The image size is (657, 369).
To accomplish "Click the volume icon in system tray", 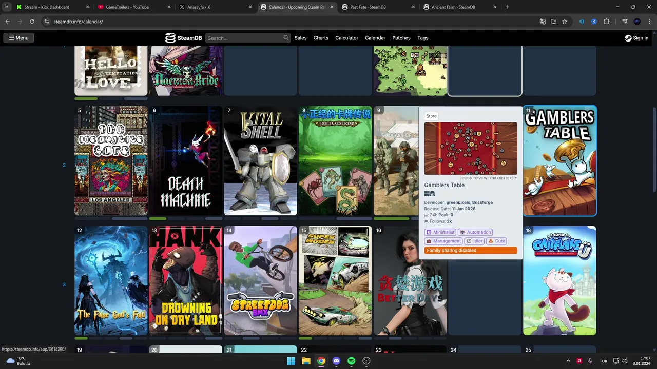I will click(x=625, y=361).
